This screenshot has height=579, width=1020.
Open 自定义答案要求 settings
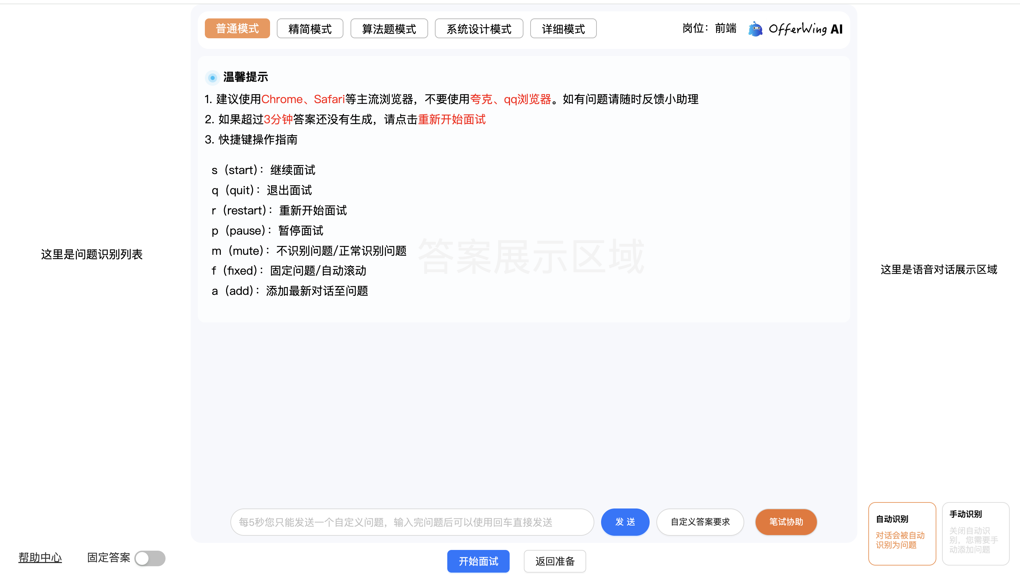[x=700, y=522]
